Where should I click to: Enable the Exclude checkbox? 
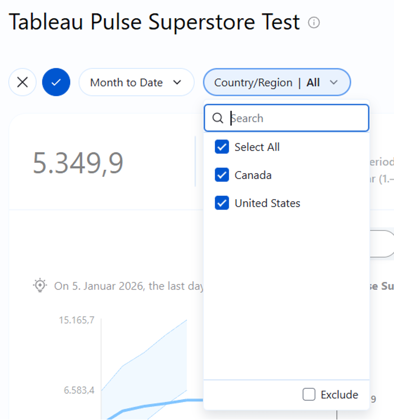309,394
